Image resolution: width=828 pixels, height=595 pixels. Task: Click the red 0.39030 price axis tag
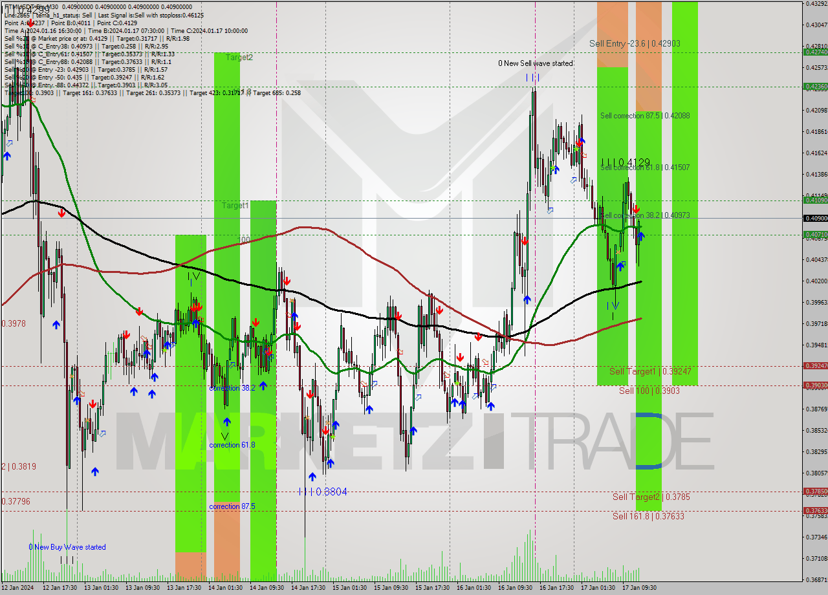(x=815, y=385)
